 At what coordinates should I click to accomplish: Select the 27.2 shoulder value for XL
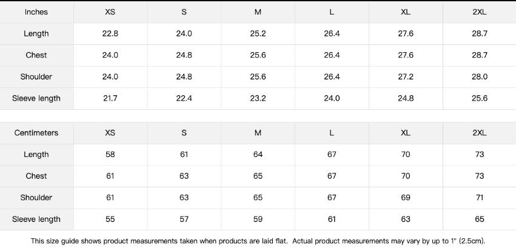point(405,77)
